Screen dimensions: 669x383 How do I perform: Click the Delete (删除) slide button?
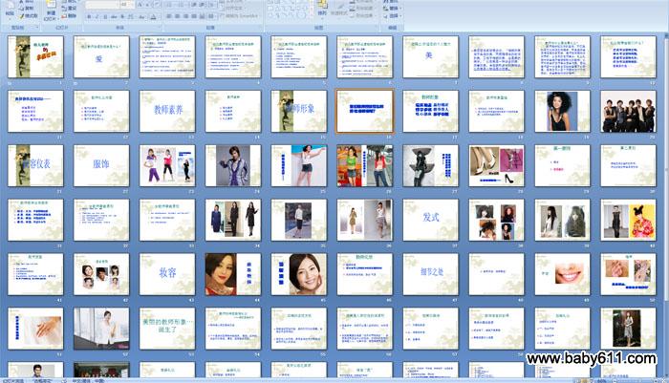pyautogui.click(x=69, y=16)
